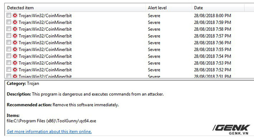Click the red alert icon on 7:59 PM row
Image resolution: width=254 pixels, height=138 pixels.
15,22
